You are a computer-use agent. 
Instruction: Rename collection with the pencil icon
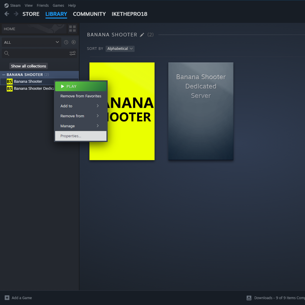click(142, 35)
